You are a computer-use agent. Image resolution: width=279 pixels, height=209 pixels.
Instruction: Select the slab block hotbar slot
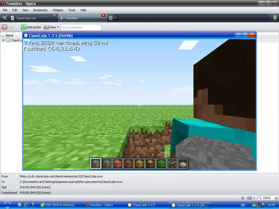click(183, 164)
